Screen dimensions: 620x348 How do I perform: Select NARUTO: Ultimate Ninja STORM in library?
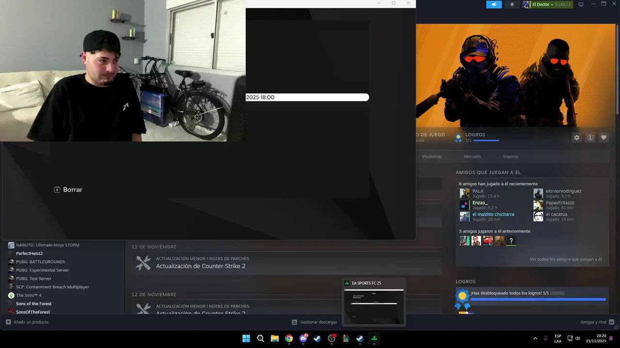click(47, 245)
